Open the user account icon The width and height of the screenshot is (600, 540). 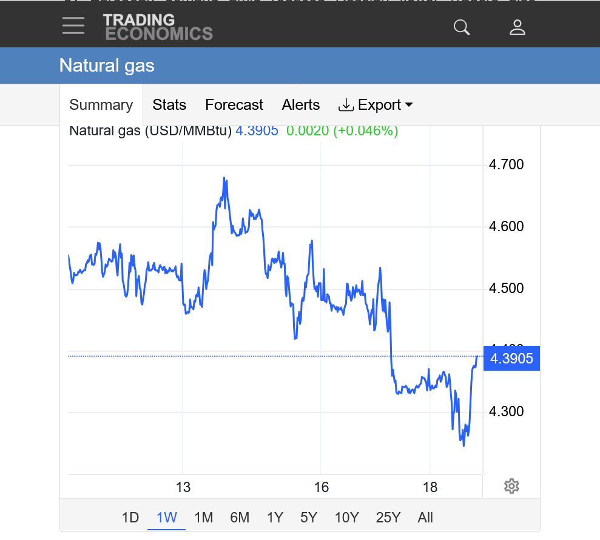(x=517, y=27)
